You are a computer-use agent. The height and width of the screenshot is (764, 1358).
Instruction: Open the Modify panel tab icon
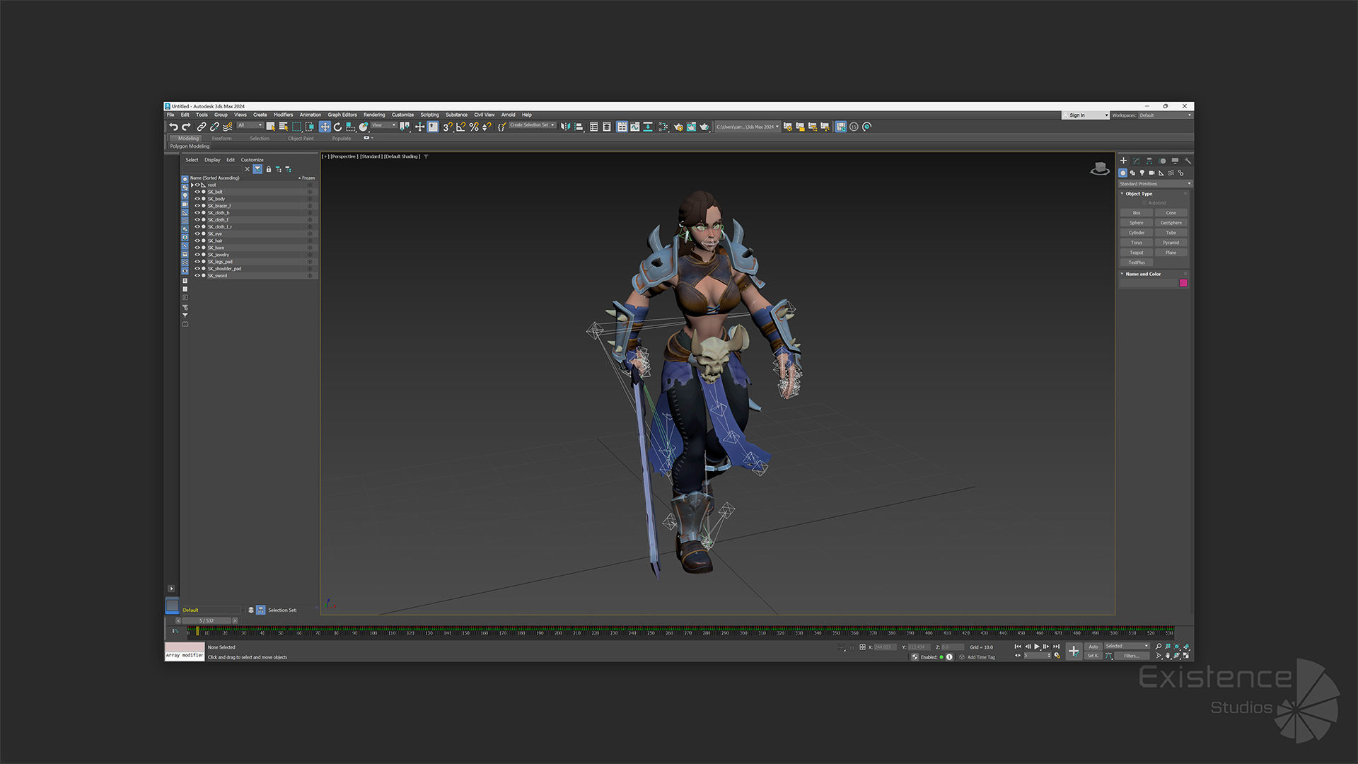click(1137, 161)
